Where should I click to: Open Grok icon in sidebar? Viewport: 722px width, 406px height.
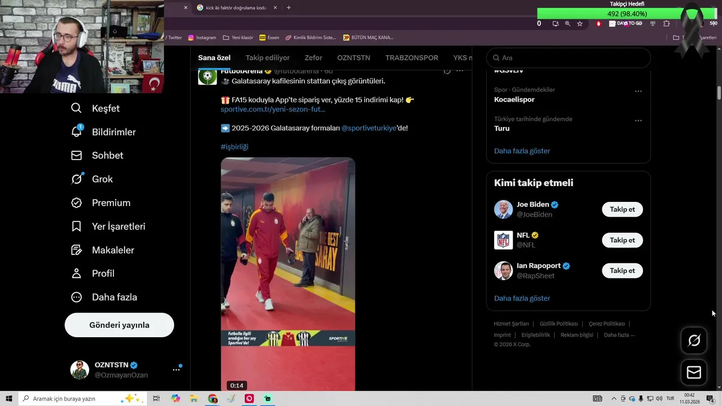[x=77, y=179]
